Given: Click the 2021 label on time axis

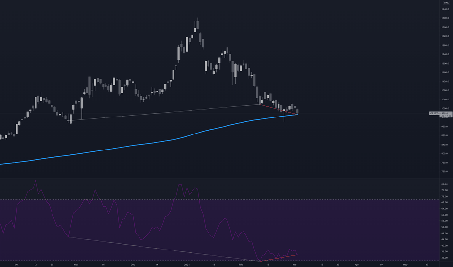Looking at the screenshot, I should click(x=187, y=265).
